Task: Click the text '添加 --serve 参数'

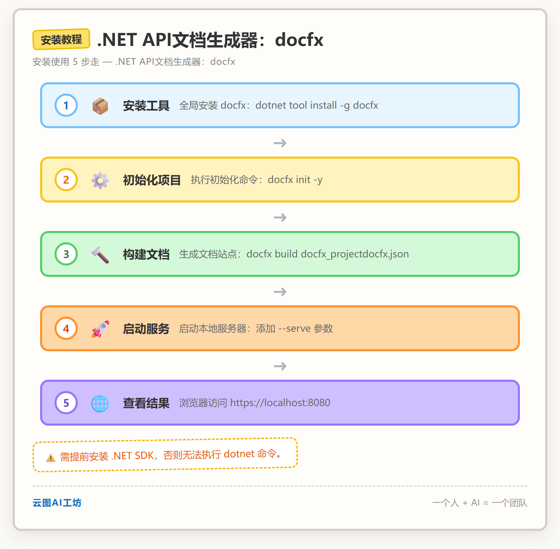Action: [x=294, y=328]
